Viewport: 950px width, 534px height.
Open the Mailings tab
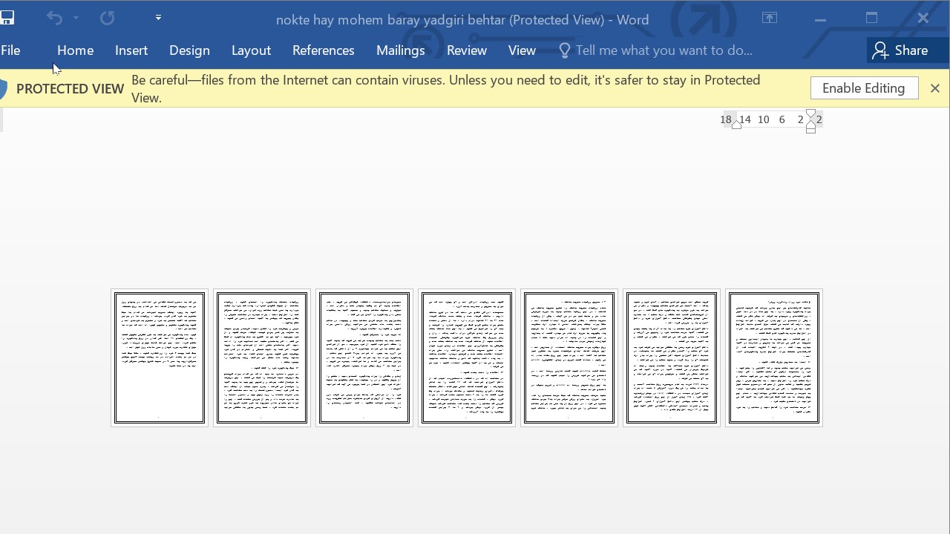pos(400,50)
